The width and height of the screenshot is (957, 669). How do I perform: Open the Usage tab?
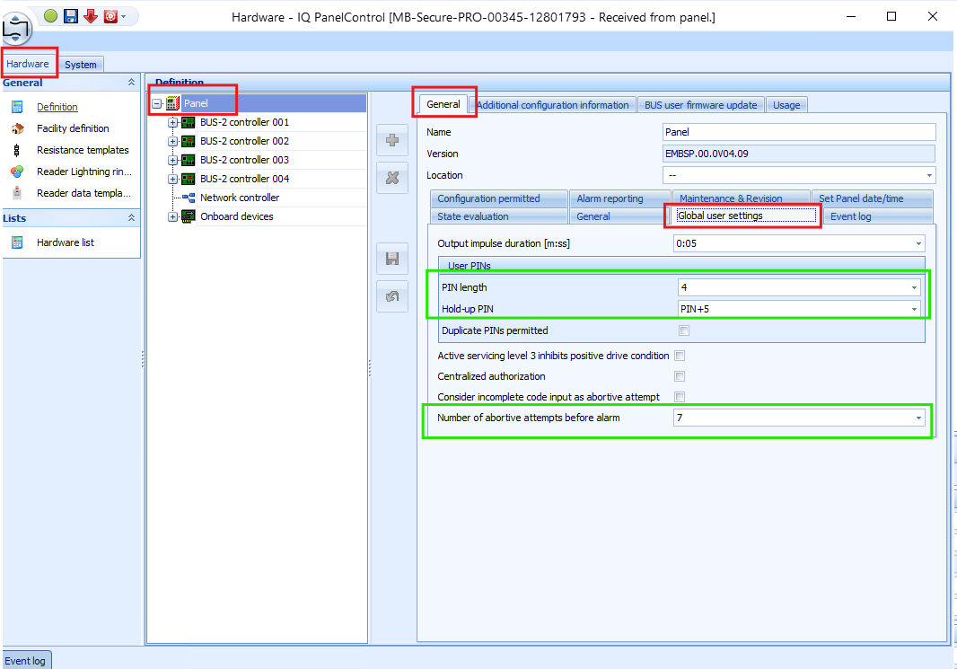pyautogui.click(x=786, y=105)
